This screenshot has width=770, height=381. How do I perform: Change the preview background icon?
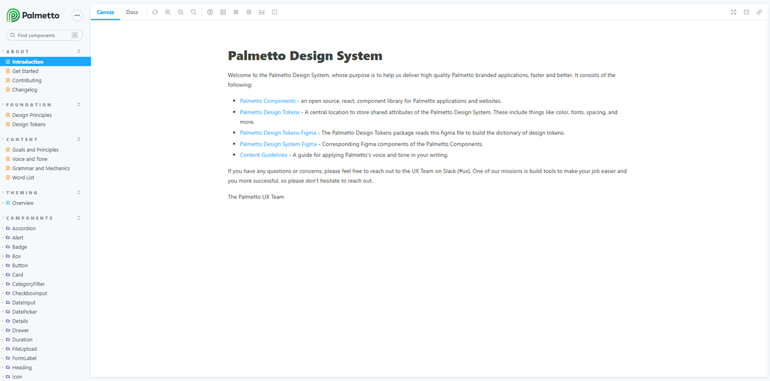[223, 12]
